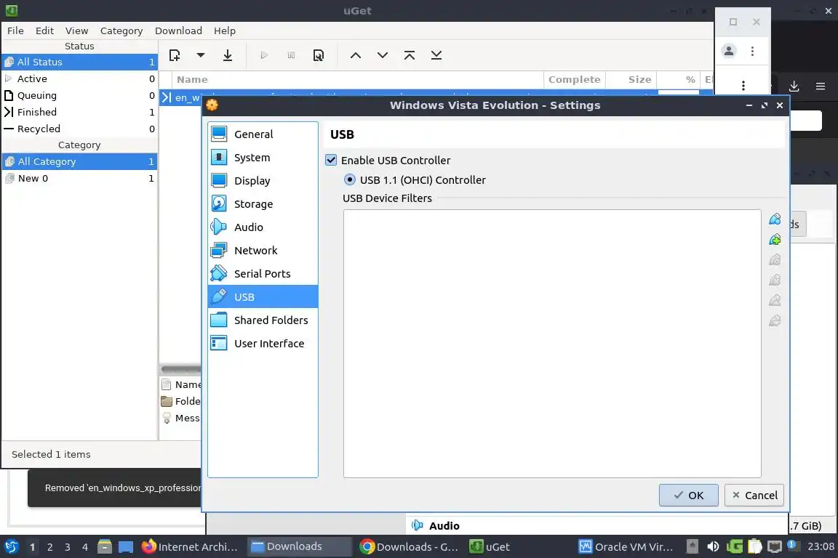Select Queuing status filter
The image size is (838, 558).
click(79, 95)
